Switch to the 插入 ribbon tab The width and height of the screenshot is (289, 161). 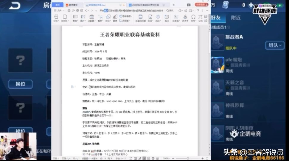click(106, 10)
